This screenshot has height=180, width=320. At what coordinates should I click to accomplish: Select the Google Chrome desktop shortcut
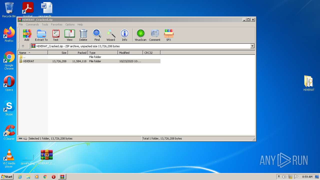coord(9,61)
